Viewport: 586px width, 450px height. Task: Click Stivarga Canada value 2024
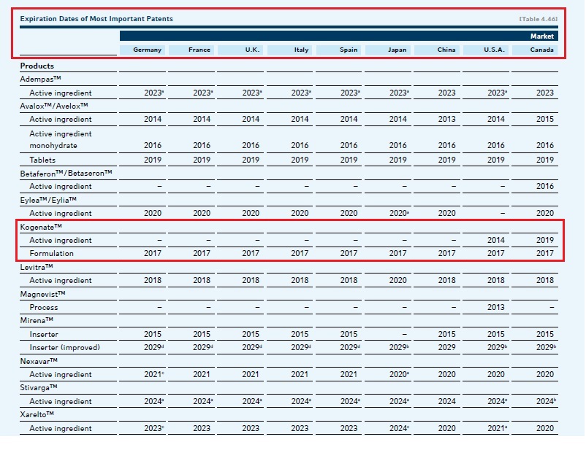(545, 401)
